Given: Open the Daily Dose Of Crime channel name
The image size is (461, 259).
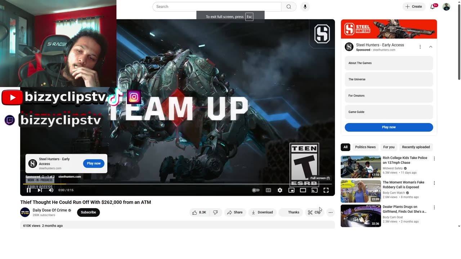Looking at the screenshot, I should click(50, 210).
